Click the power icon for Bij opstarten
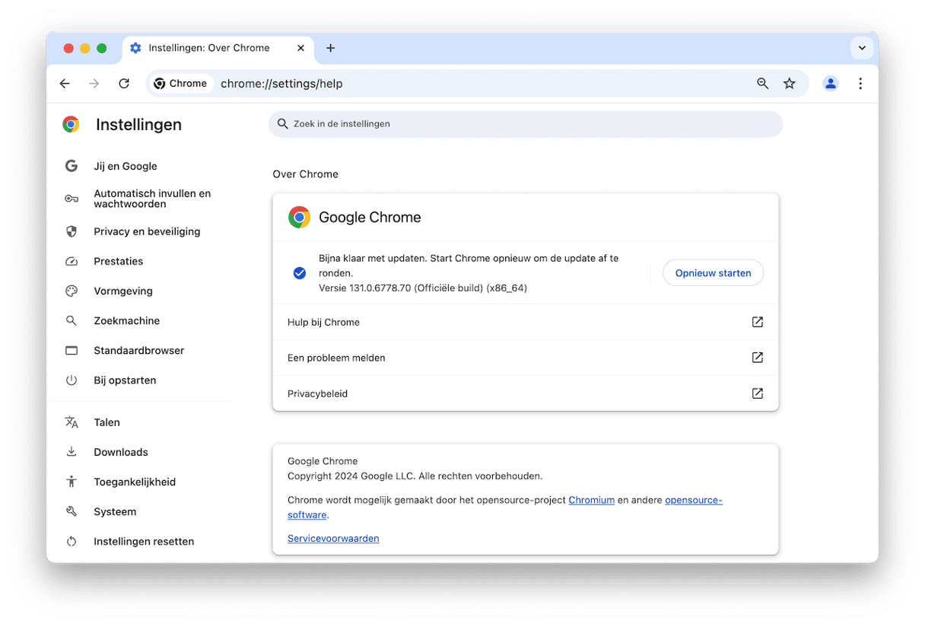The width and height of the screenshot is (925, 624). pyautogui.click(x=72, y=380)
